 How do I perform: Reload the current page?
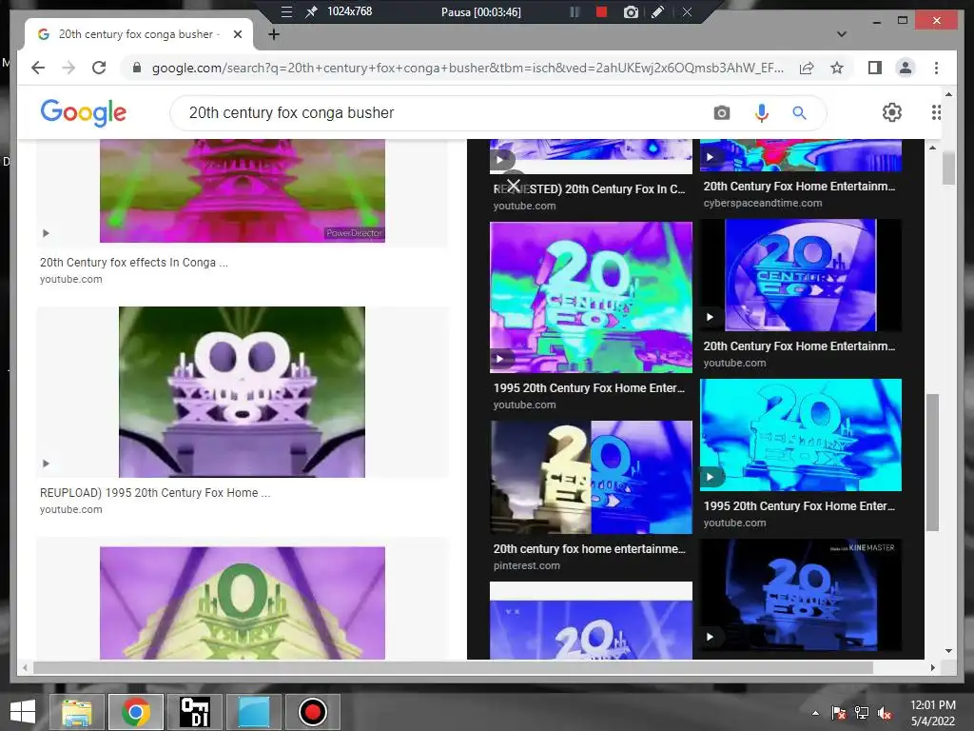[99, 68]
